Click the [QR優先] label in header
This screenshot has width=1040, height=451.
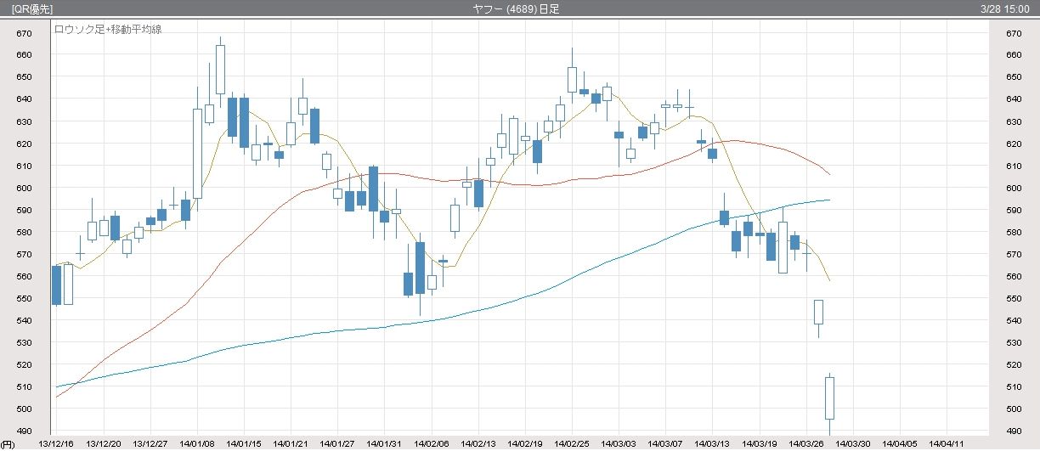click(x=32, y=8)
